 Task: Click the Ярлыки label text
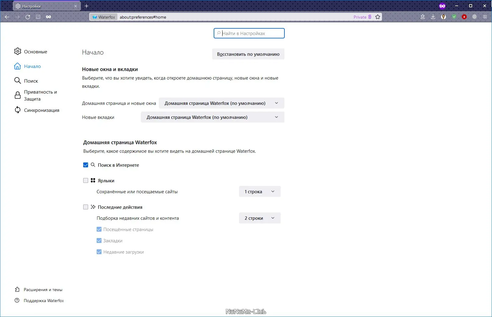coord(106,180)
